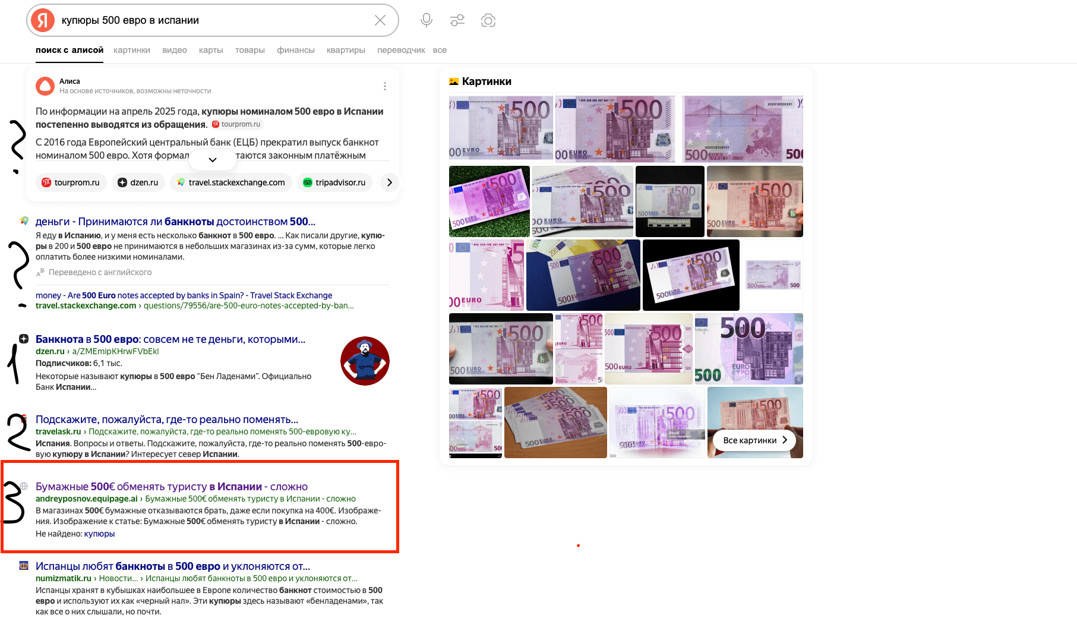This screenshot has width=1077, height=621.
Task: Switch to the "картинки" tab
Action: click(132, 50)
